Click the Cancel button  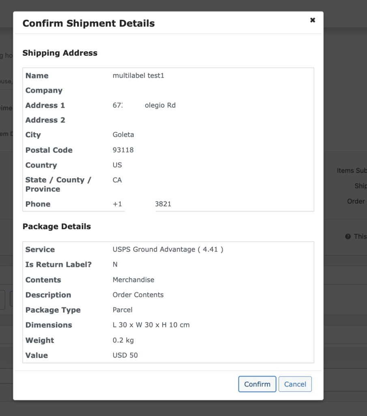tap(295, 384)
